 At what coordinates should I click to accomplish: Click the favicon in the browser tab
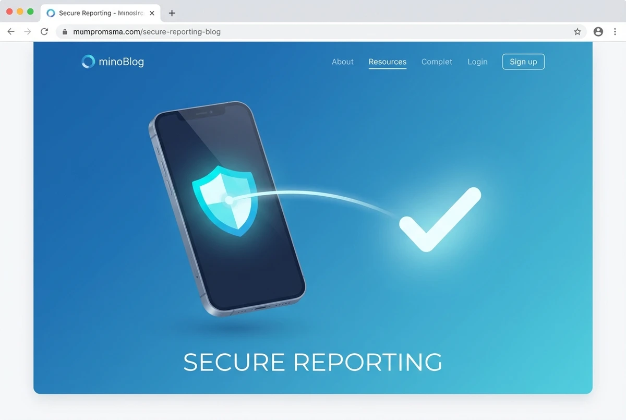coord(51,13)
